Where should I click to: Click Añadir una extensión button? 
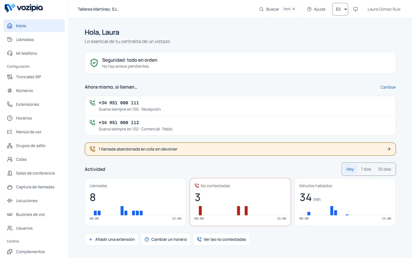click(112, 239)
